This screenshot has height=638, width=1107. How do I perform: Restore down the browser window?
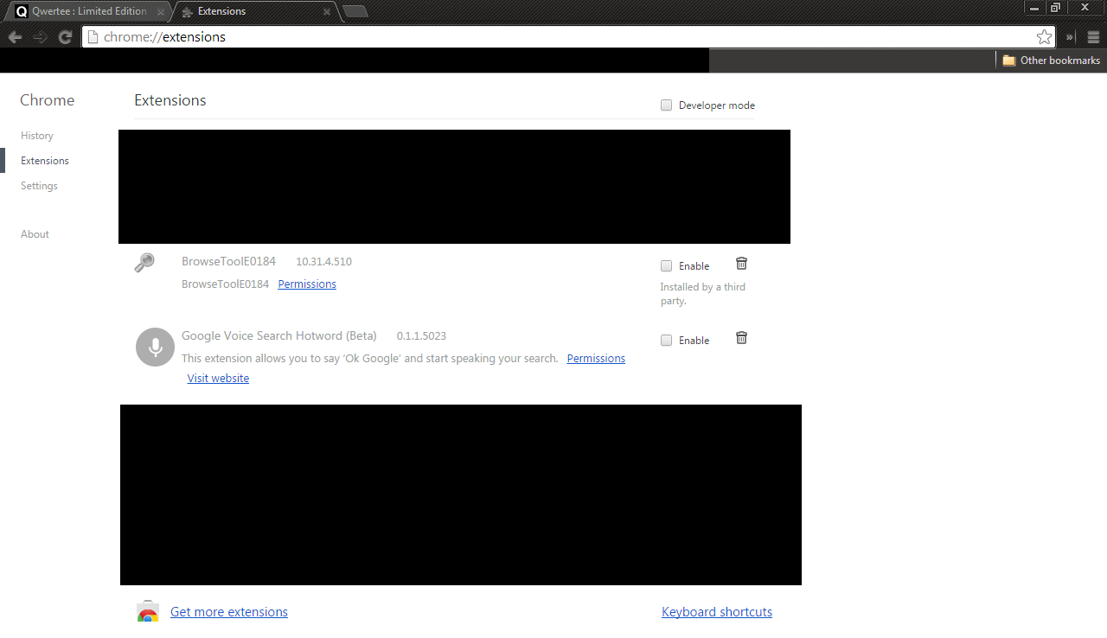[x=1055, y=7]
